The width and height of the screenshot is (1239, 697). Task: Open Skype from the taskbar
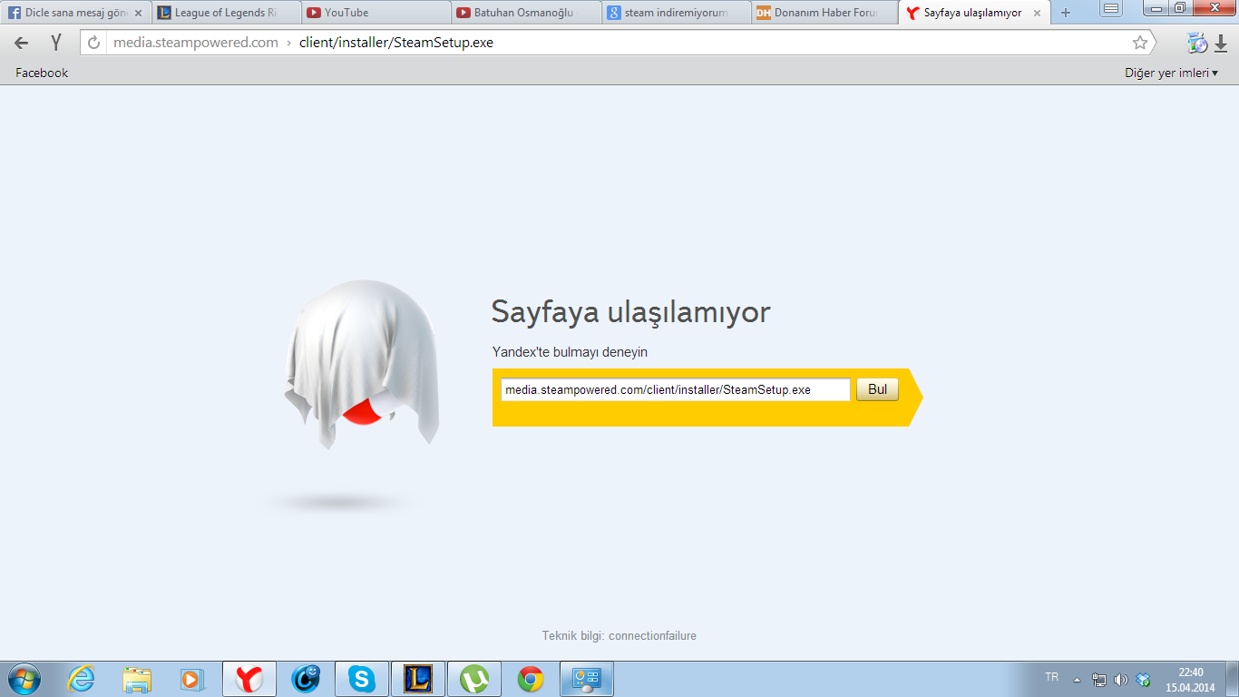pyautogui.click(x=362, y=679)
